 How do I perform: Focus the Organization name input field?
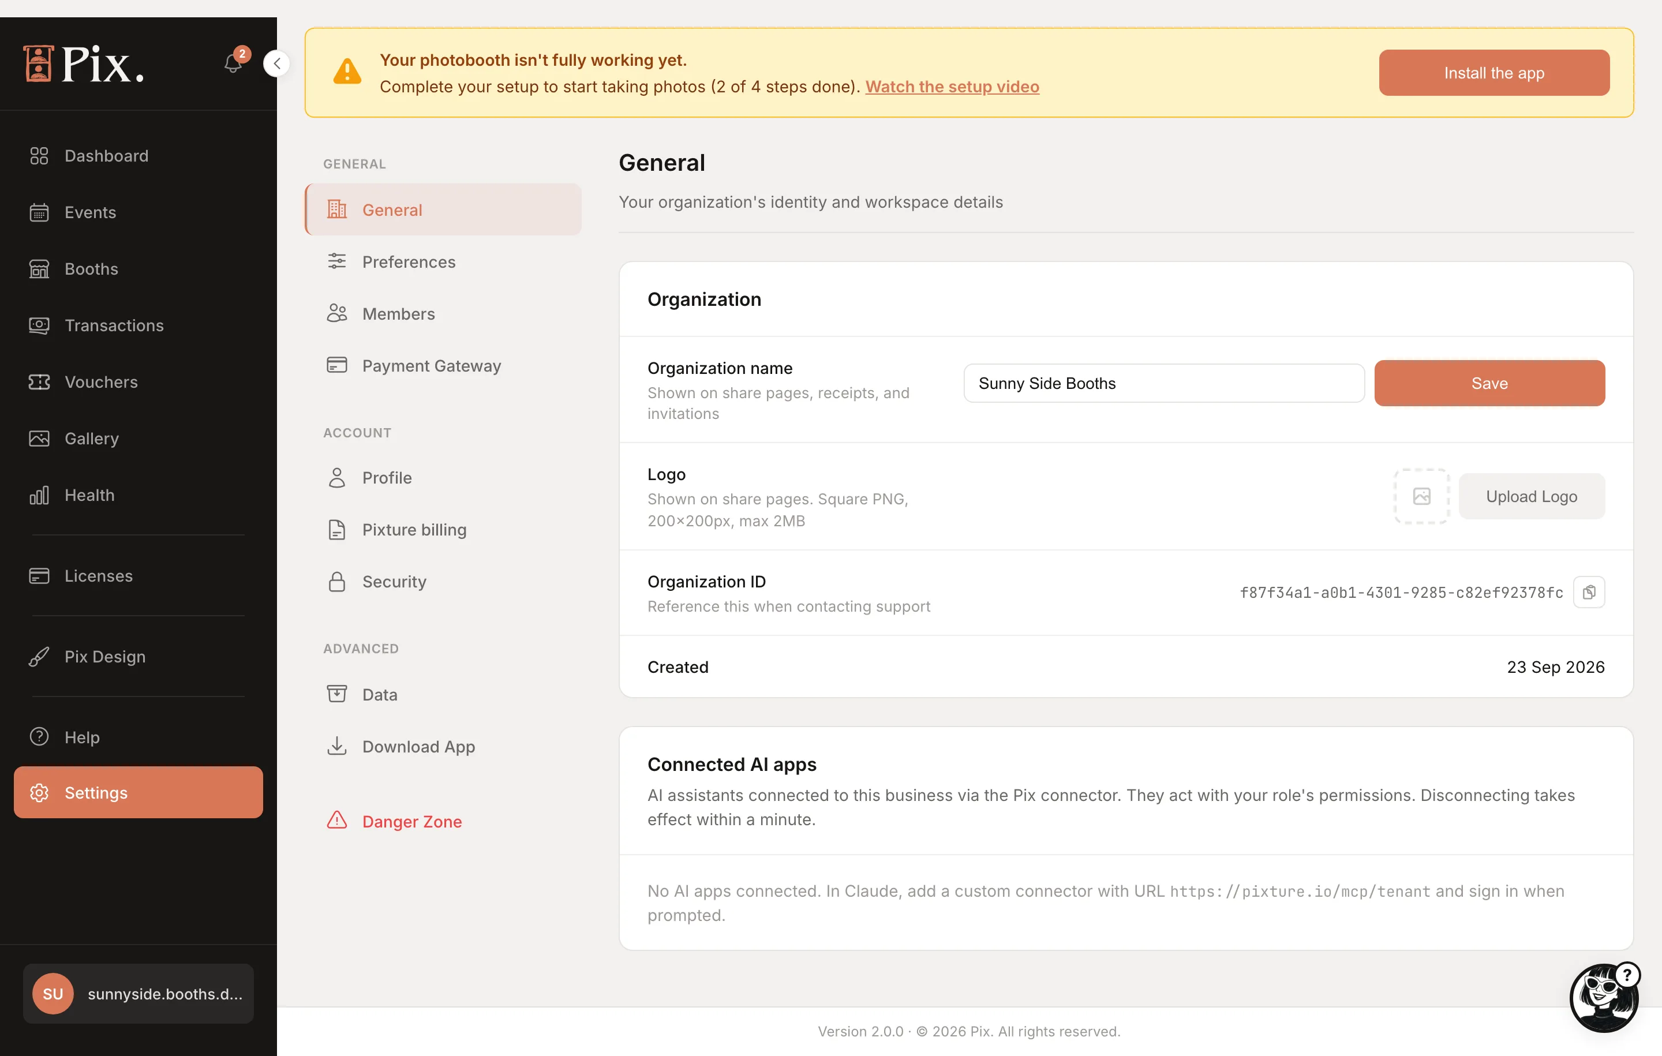click(1163, 383)
